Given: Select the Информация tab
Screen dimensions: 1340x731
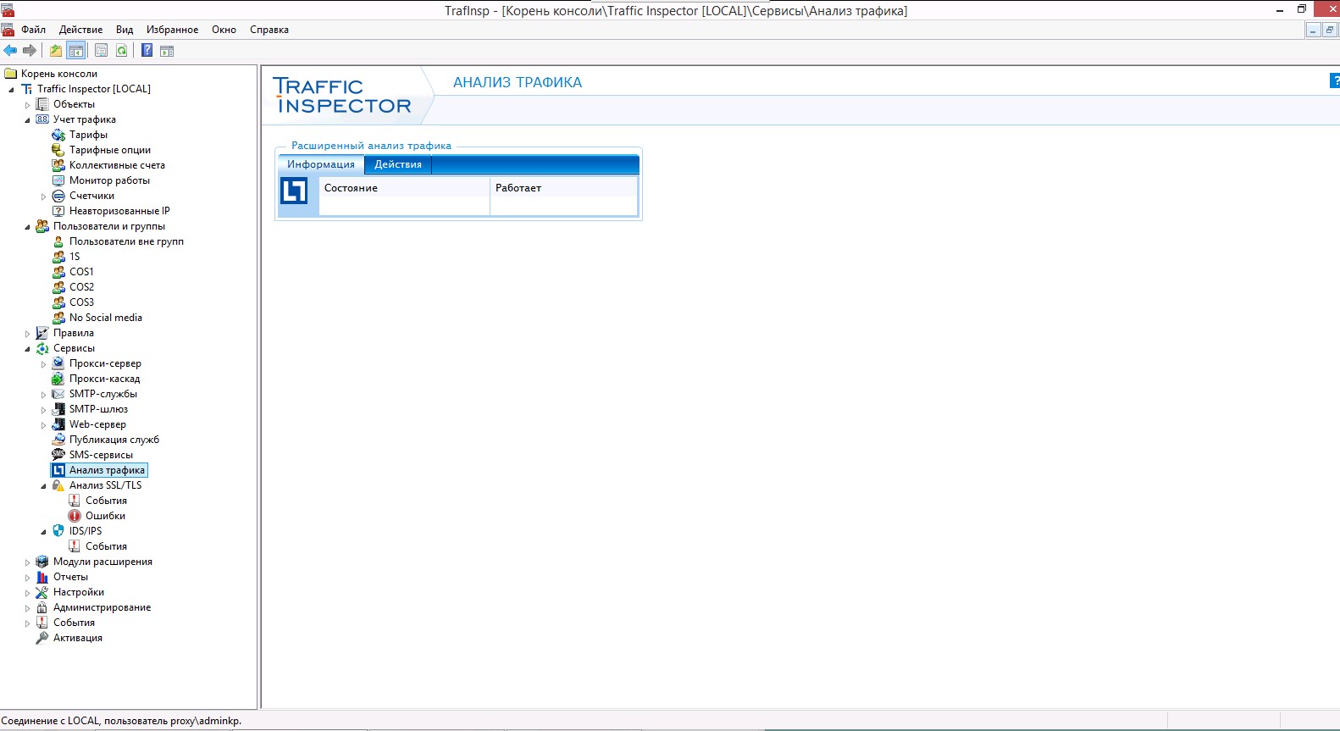Looking at the screenshot, I should coord(321,164).
